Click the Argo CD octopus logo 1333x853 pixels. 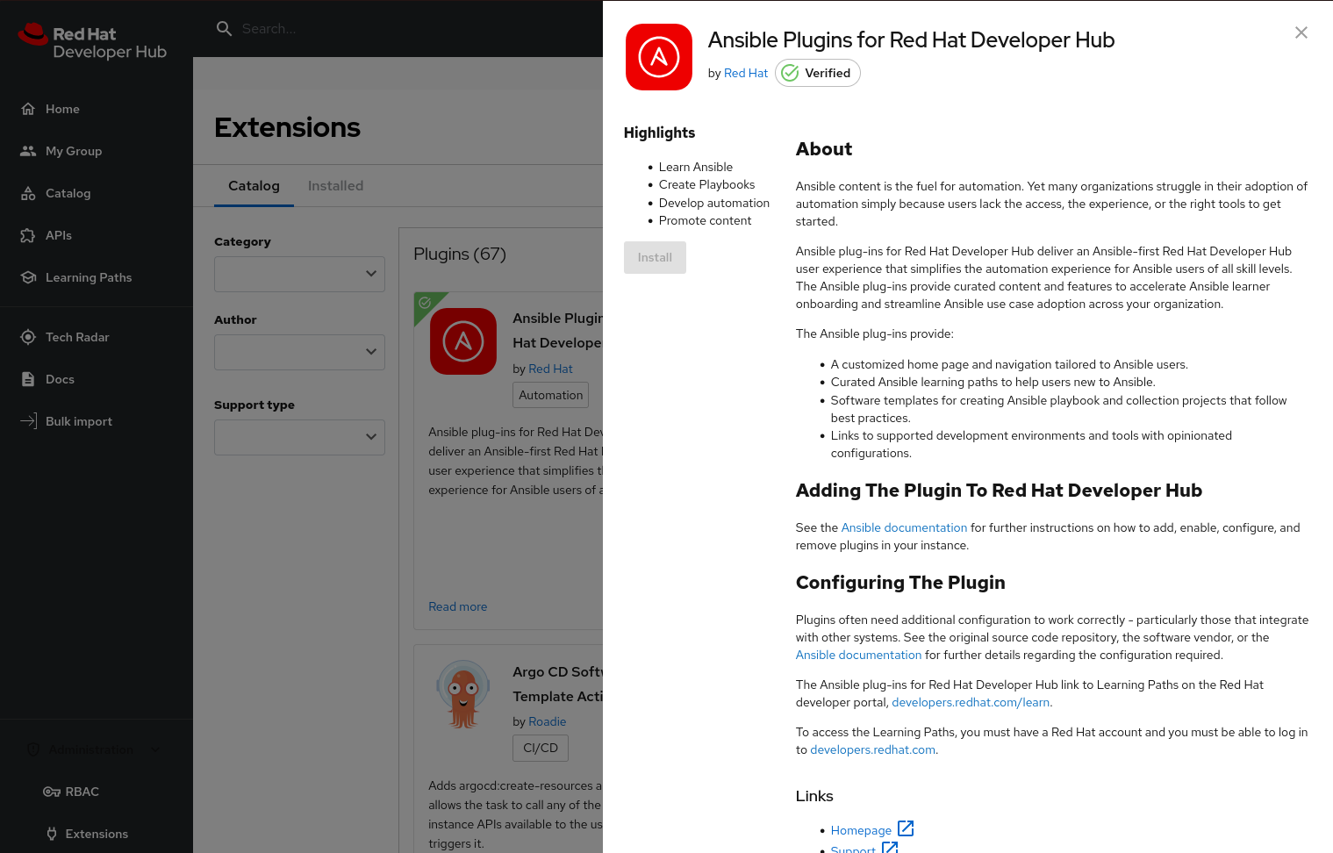click(463, 694)
